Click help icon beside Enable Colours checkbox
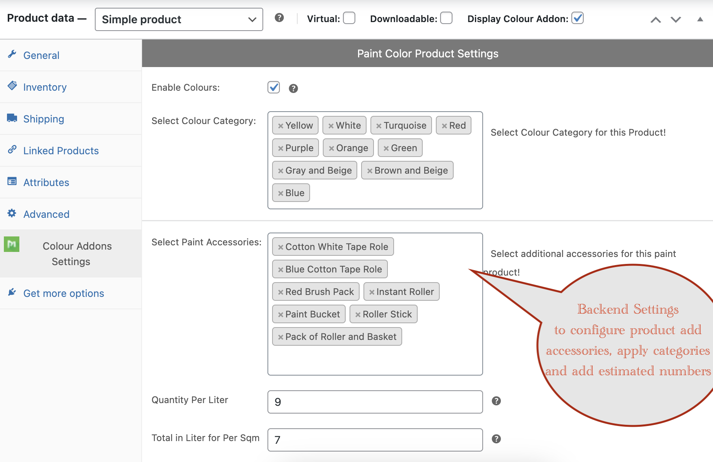Screen dimensions: 713x462 [293, 89]
